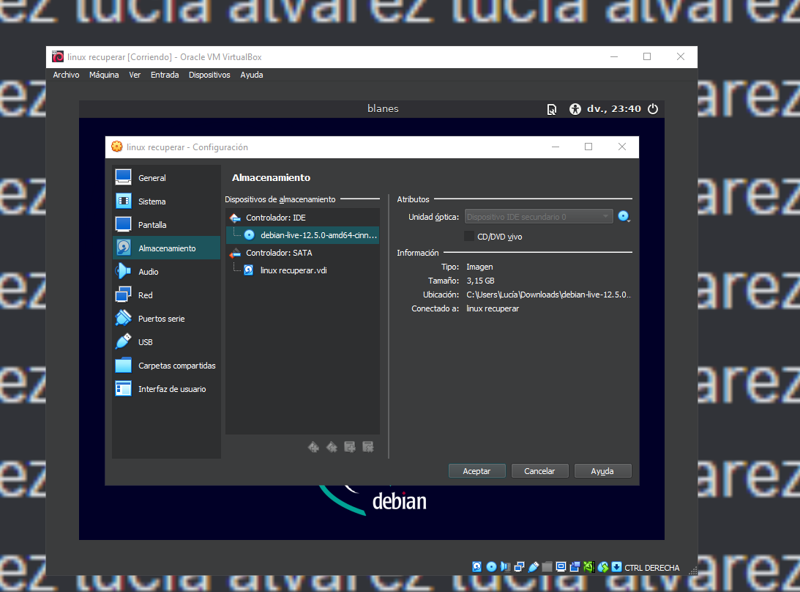Click the Aceptar button

click(x=476, y=470)
